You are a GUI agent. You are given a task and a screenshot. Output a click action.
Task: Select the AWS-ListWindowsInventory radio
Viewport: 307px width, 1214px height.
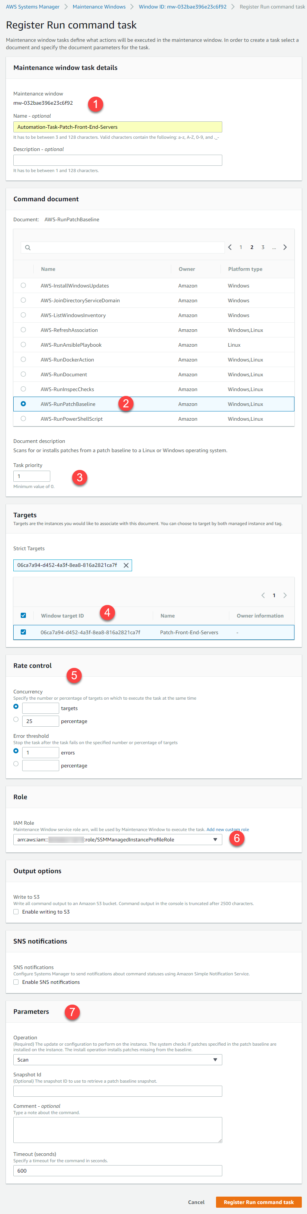click(23, 315)
